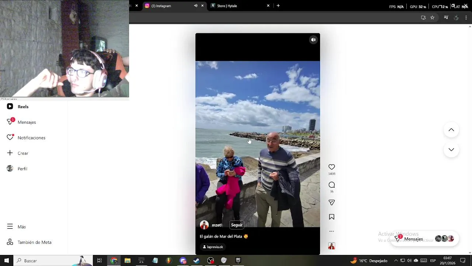Switch to the Store | Hytale tab
The image size is (472, 266).
coord(240,6)
